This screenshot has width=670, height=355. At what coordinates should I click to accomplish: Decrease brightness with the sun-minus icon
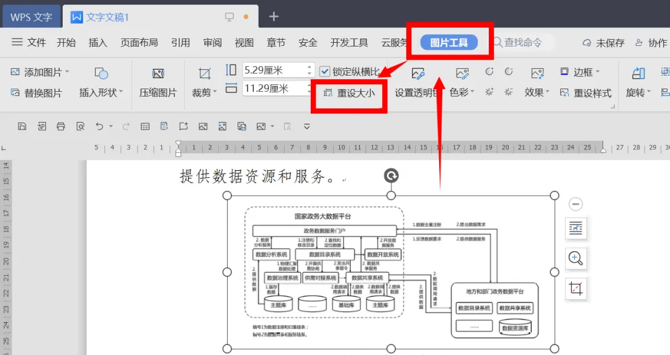click(x=509, y=92)
